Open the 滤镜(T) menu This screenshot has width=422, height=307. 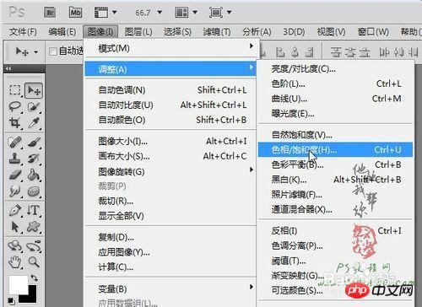[217, 32]
